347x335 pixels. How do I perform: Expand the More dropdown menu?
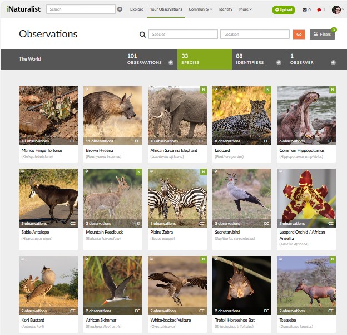point(245,9)
